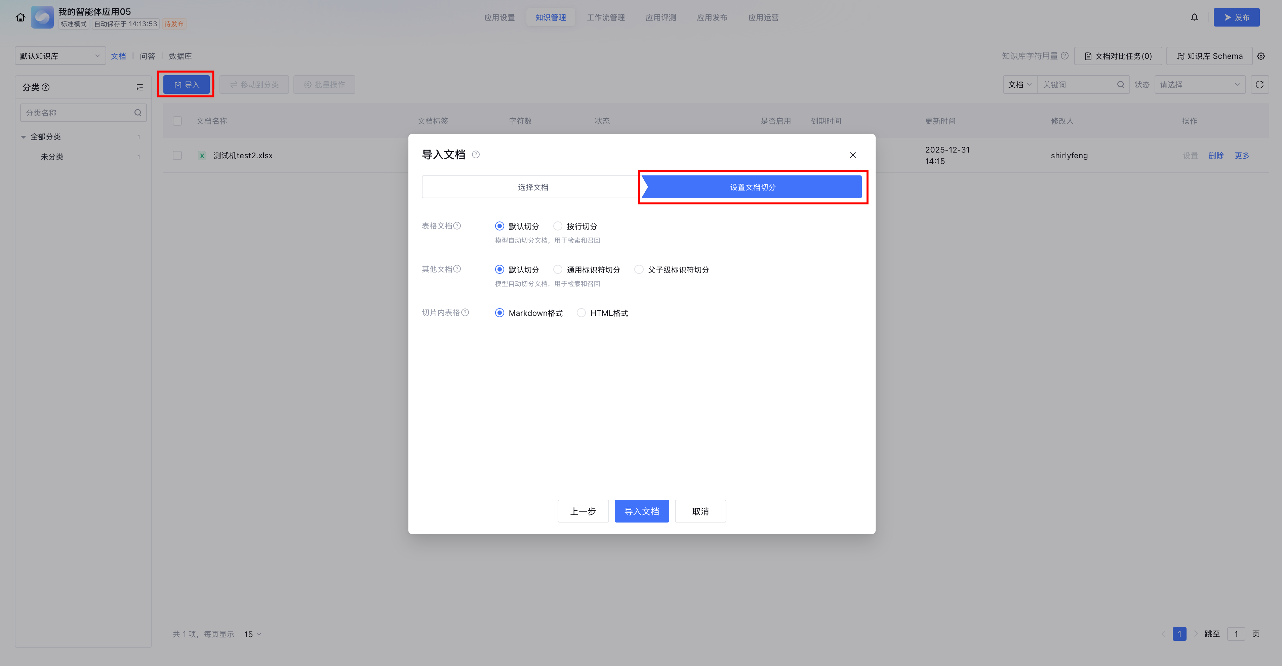
Task: Click the help icon beside 表格文档
Action: pos(457,226)
